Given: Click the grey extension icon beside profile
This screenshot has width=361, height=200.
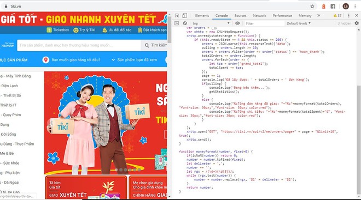Looking at the screenshot, I should pyautogui.click(x=333, y=7).
